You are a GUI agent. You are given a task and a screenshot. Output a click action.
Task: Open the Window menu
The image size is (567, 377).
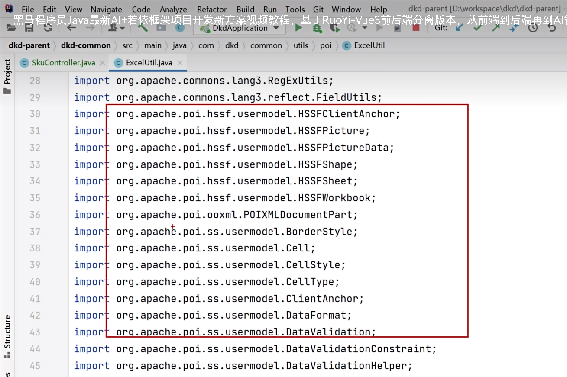pyautogui.click(x=346, y=10)
